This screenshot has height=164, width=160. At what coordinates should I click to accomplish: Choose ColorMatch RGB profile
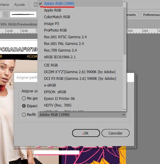click(80, 17)
